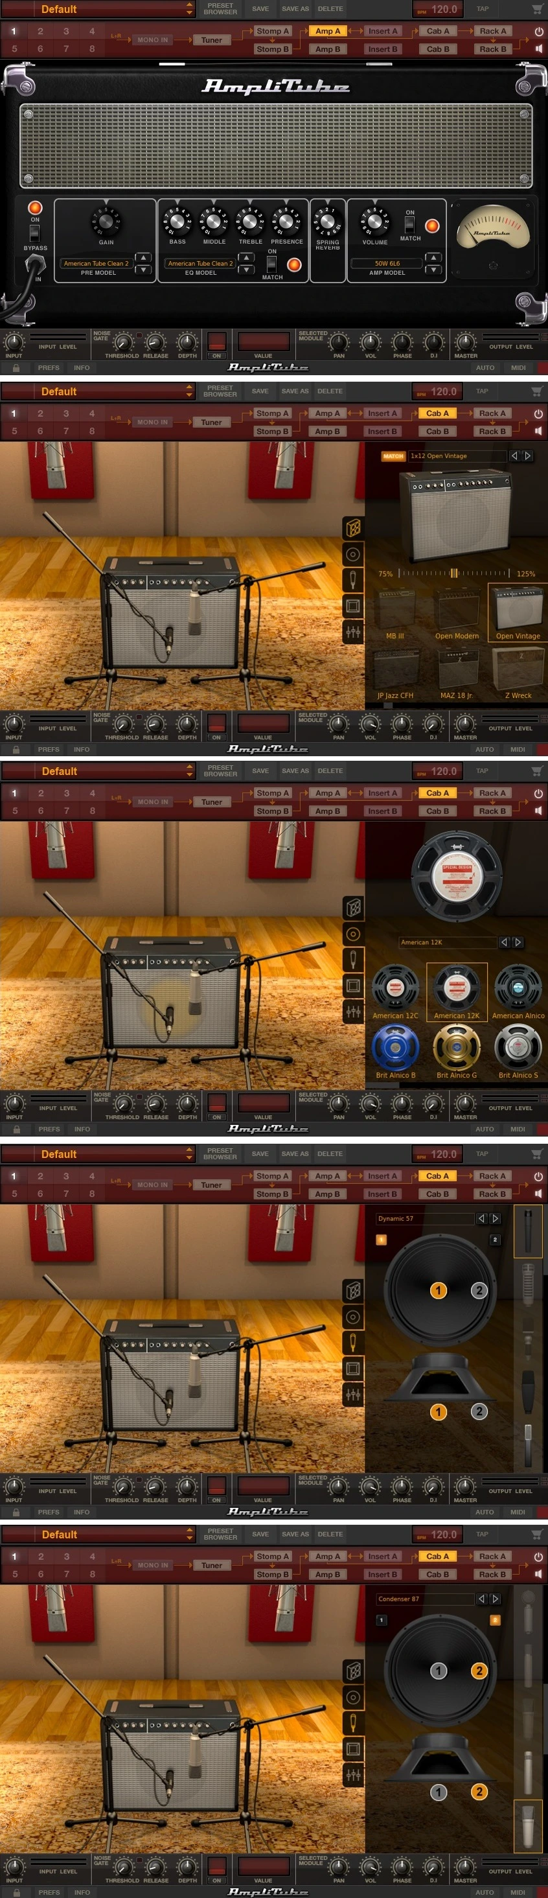Open the mixer faders icon beside the 1x12 Open Vintage panel
The height and width of the screenshot is (1898, 548).
click(354, 632)
